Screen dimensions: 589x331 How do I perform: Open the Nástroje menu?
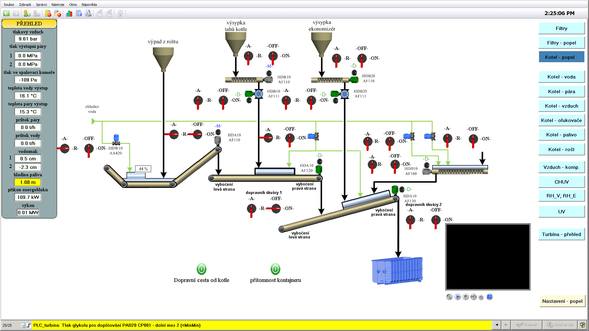58,5
